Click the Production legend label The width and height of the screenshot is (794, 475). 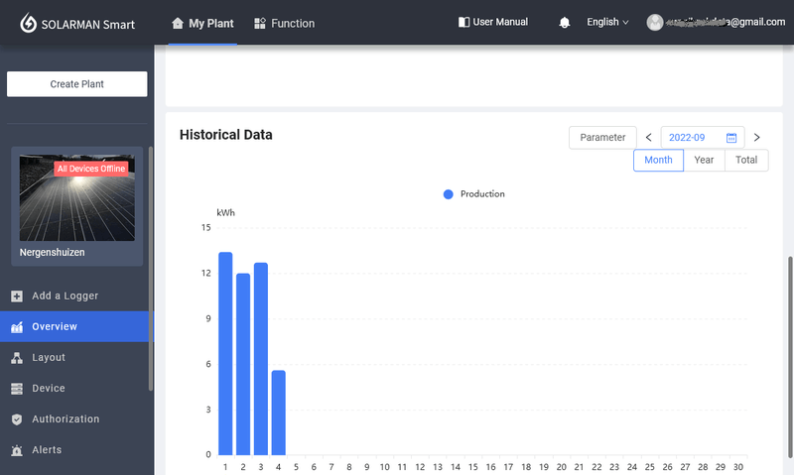click(x=482, y=193)
